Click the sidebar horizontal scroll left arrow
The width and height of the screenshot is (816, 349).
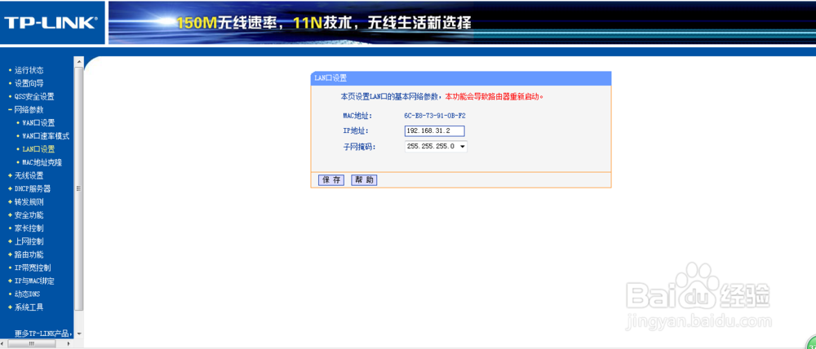point(4,344)
